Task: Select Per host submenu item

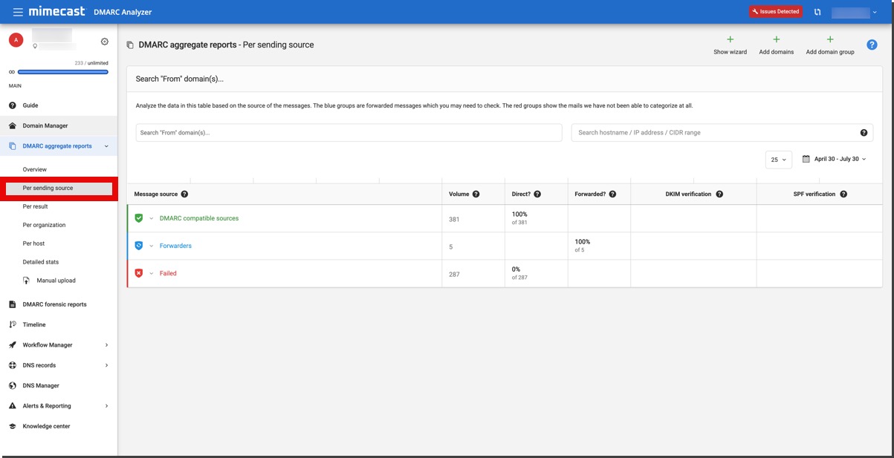Action: coord(34,243)
